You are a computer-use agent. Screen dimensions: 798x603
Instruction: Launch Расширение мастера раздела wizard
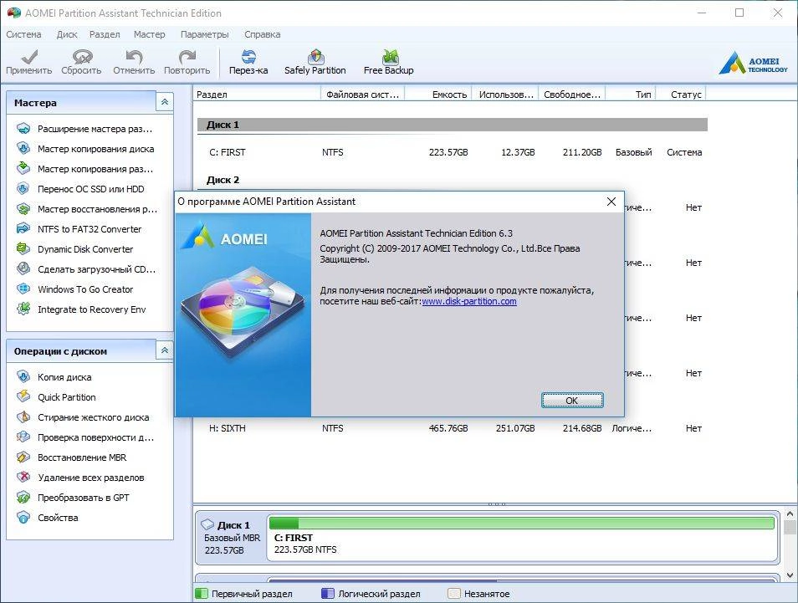(84, 129)
